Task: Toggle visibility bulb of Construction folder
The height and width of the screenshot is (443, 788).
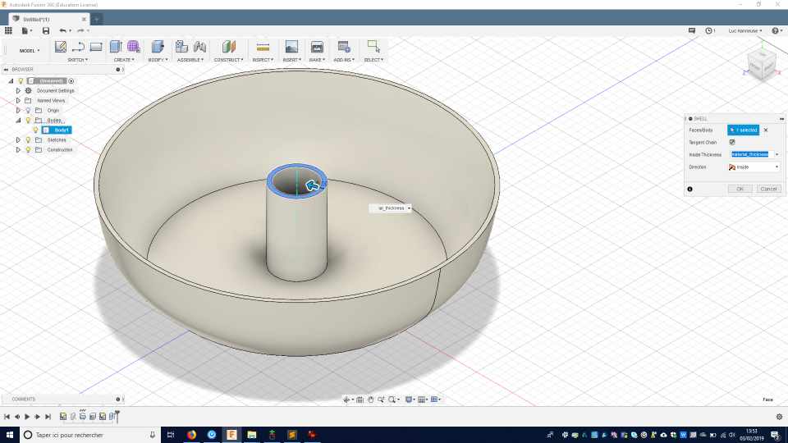Action: pyautogui.click(x=28, y=149)
